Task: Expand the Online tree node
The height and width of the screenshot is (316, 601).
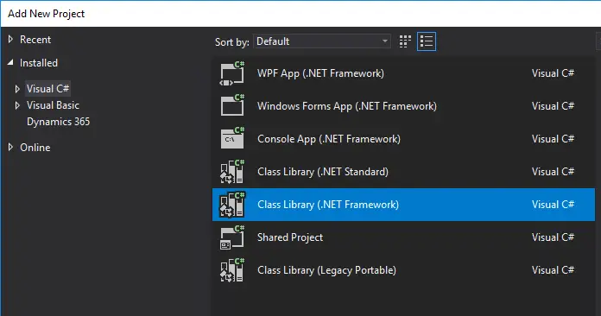Action: pos(10,147)
